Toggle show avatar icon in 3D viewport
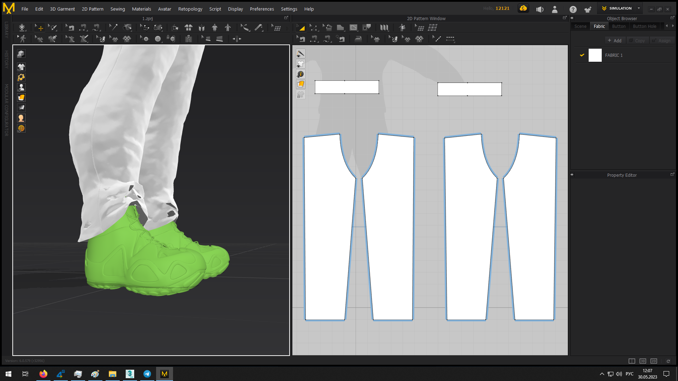Viewport: 678px width, 381px height. (x=21, y=87)
